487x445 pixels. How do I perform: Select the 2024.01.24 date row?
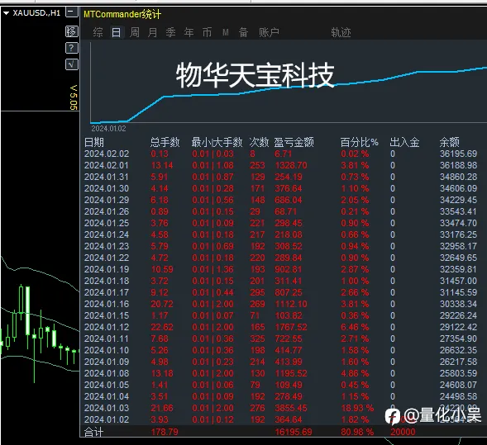281,234
